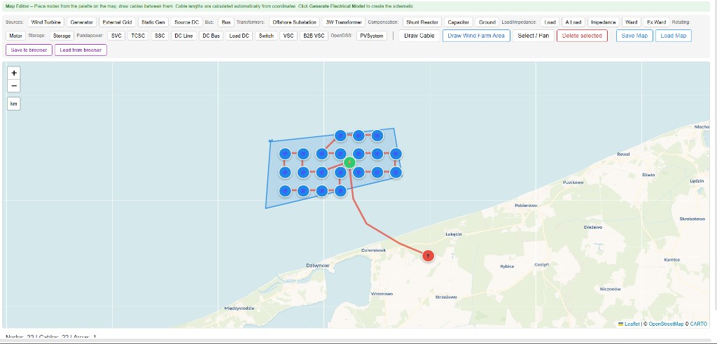Choose the TCSC element
Viewport: 717px width, 344px height.
point(138,36)
